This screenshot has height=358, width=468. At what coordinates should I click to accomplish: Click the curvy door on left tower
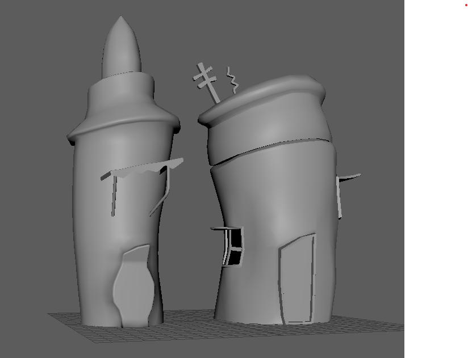(x=134, y=285)
